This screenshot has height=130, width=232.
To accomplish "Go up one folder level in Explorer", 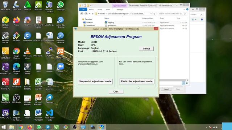I will coord(93,14).
